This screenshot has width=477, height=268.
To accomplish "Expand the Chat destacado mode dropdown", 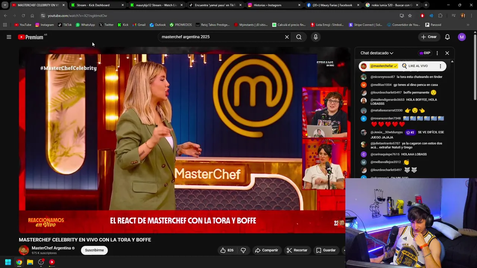I will [x=377, y=53].
